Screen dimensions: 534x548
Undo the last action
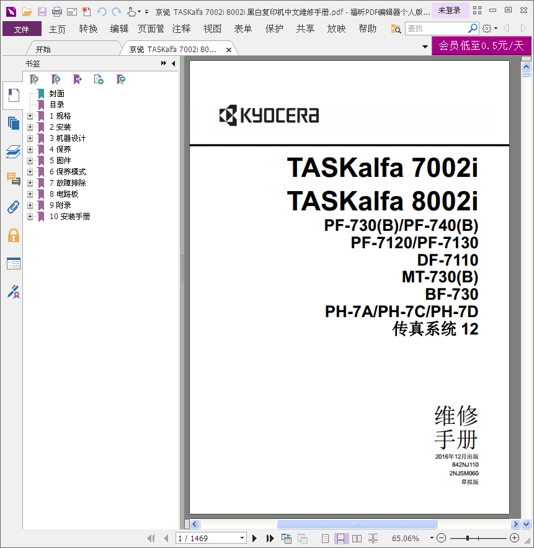coord(102,12)
